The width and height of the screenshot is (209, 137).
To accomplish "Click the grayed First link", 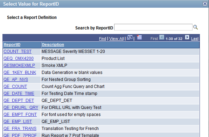I will click(x=154, y=39).
